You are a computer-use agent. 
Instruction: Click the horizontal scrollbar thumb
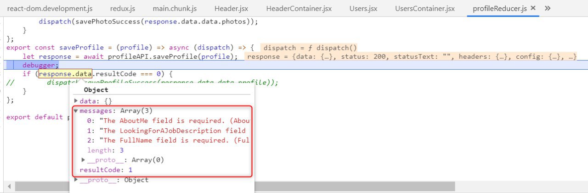(x=235, y=186)
